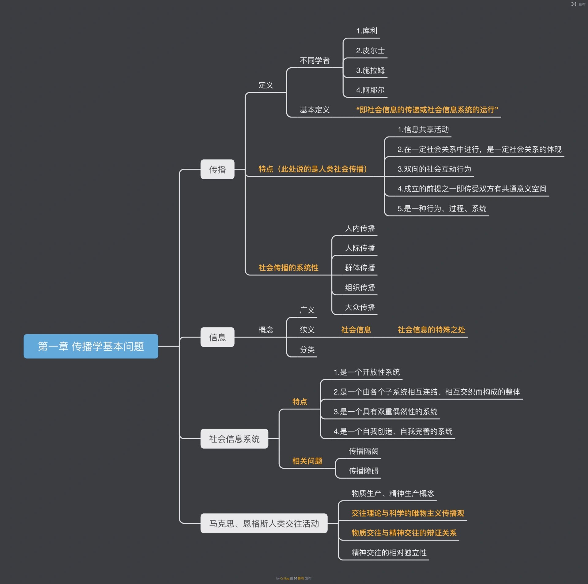Click 精神交往的相对独立性
This screenshot has width=588, height=584.
389,553
